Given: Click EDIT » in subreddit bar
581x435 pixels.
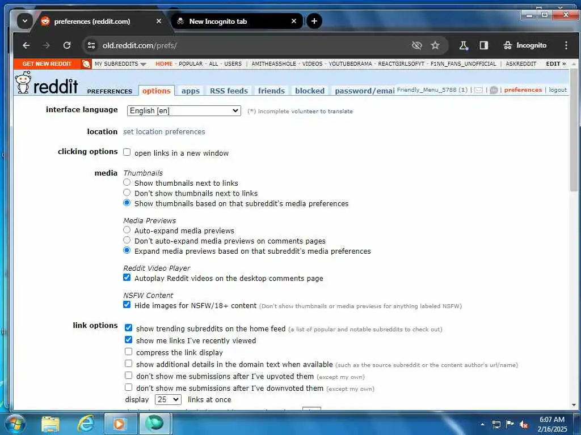Looking at the screenshot, I should [556, 63].
